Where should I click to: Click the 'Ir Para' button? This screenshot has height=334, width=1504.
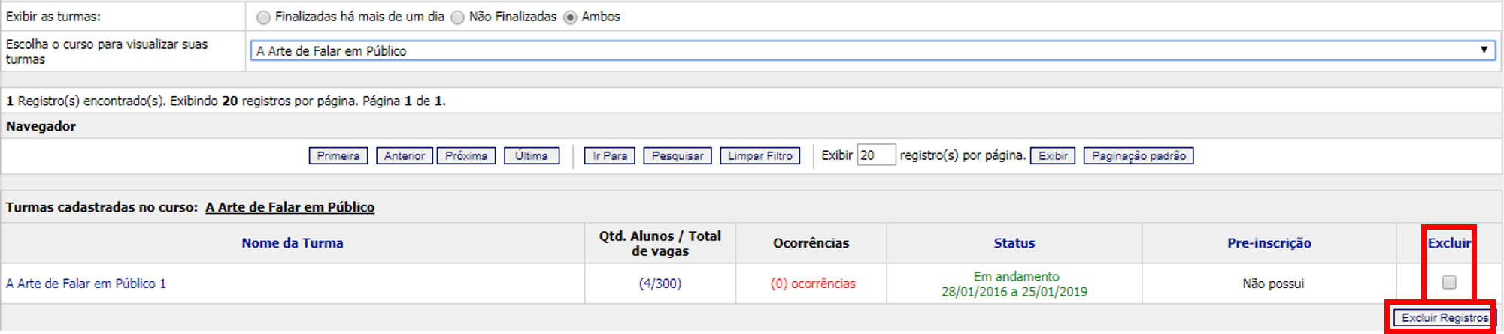609,155
